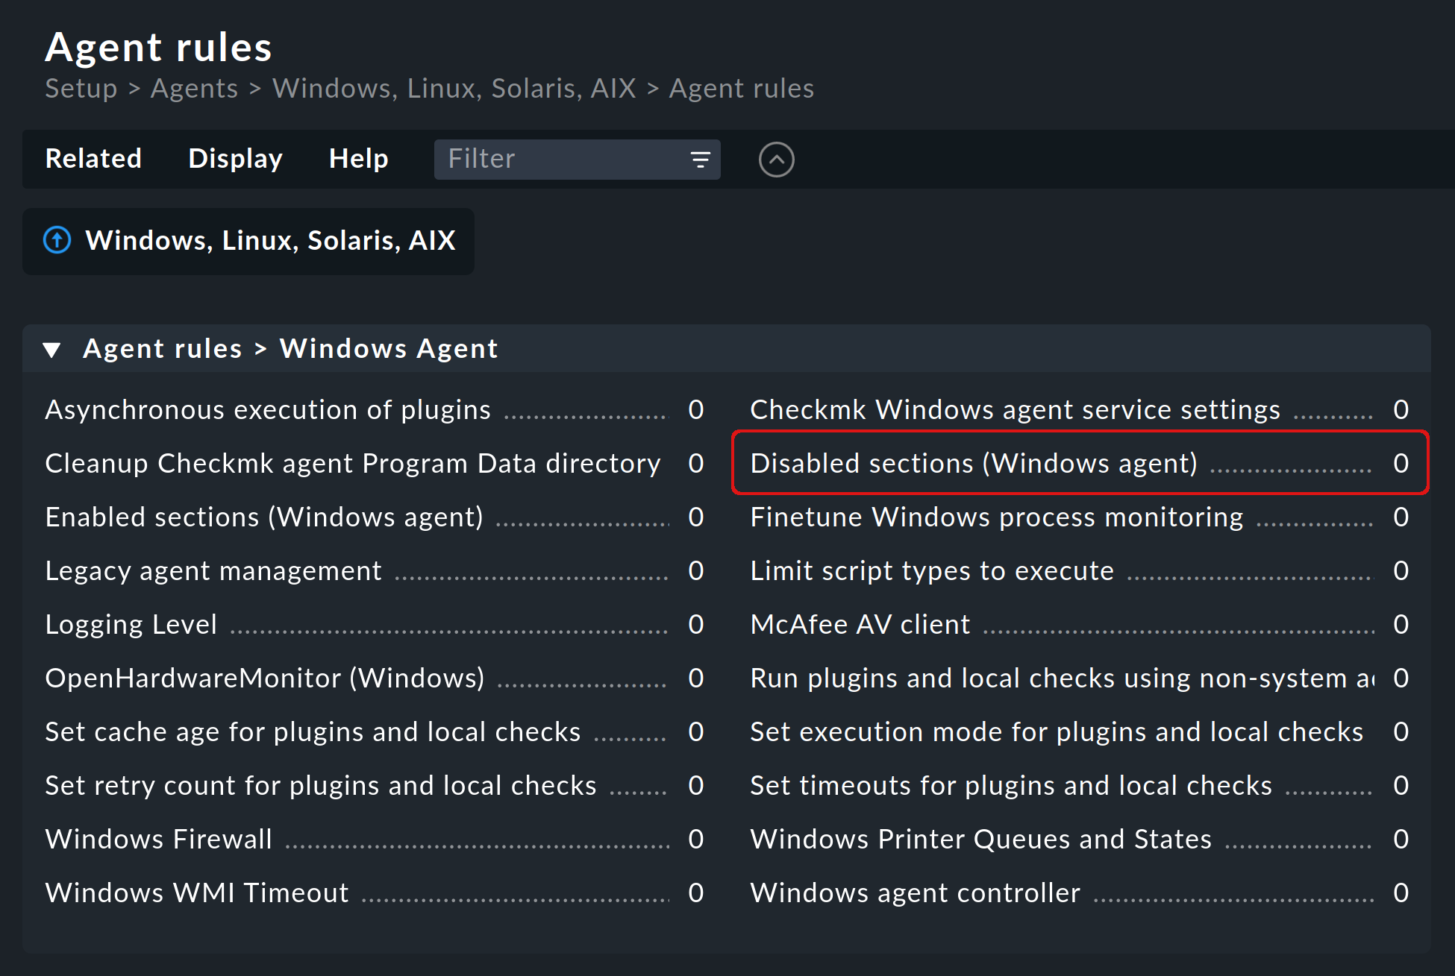Open Windows agent controller rule
The width and height of the screenshot is (1455, 976).
coord(916,893)
